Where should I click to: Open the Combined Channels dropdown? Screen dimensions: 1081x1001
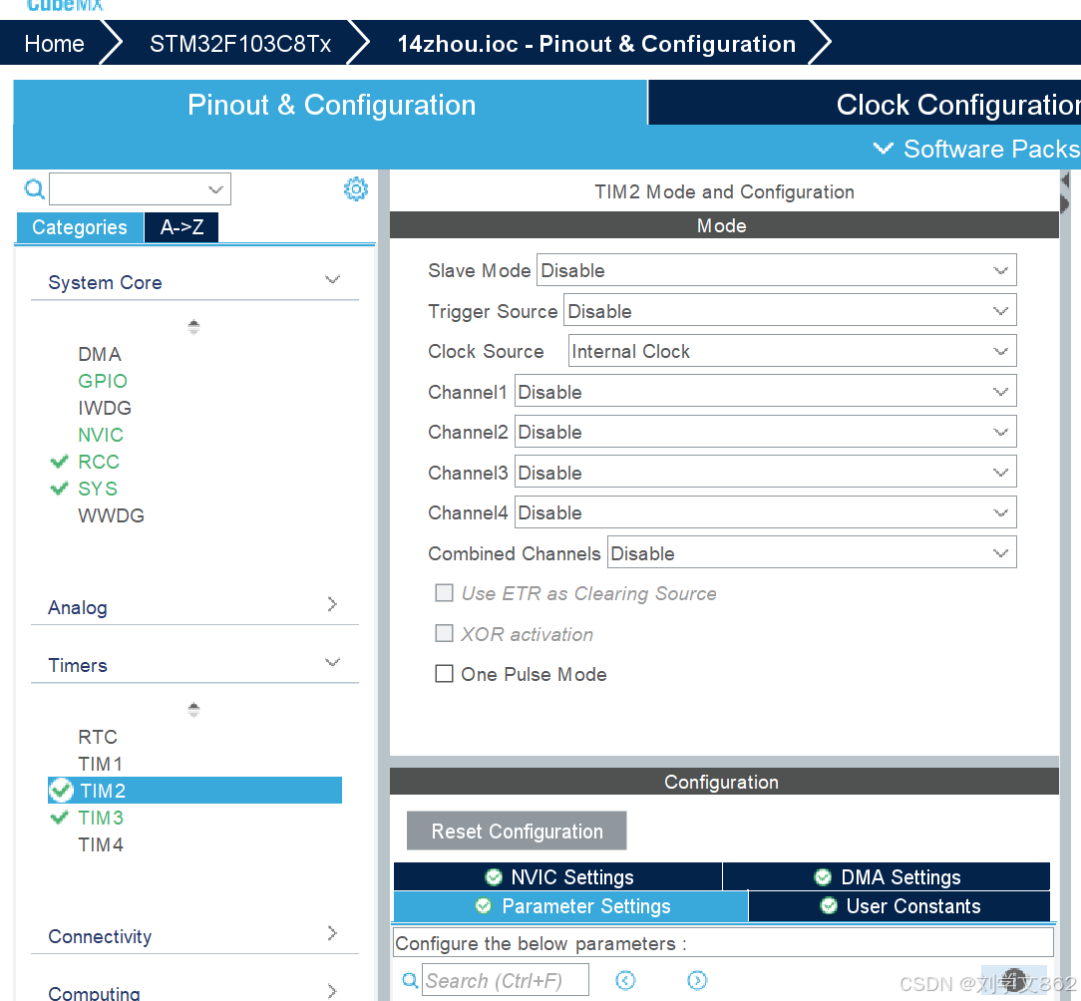(x=812, y=553)
